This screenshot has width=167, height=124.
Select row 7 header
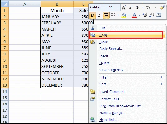[5, 48]
